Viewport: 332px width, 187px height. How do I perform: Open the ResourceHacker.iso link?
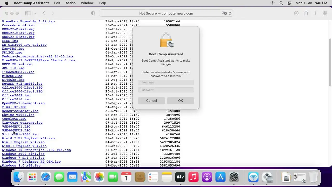click(20, 111)
